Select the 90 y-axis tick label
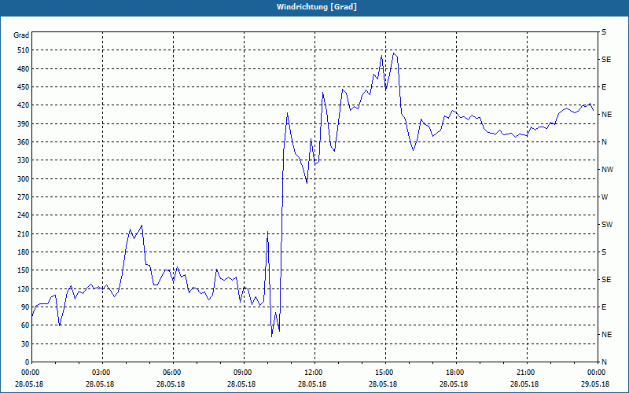 click(25, 307)
